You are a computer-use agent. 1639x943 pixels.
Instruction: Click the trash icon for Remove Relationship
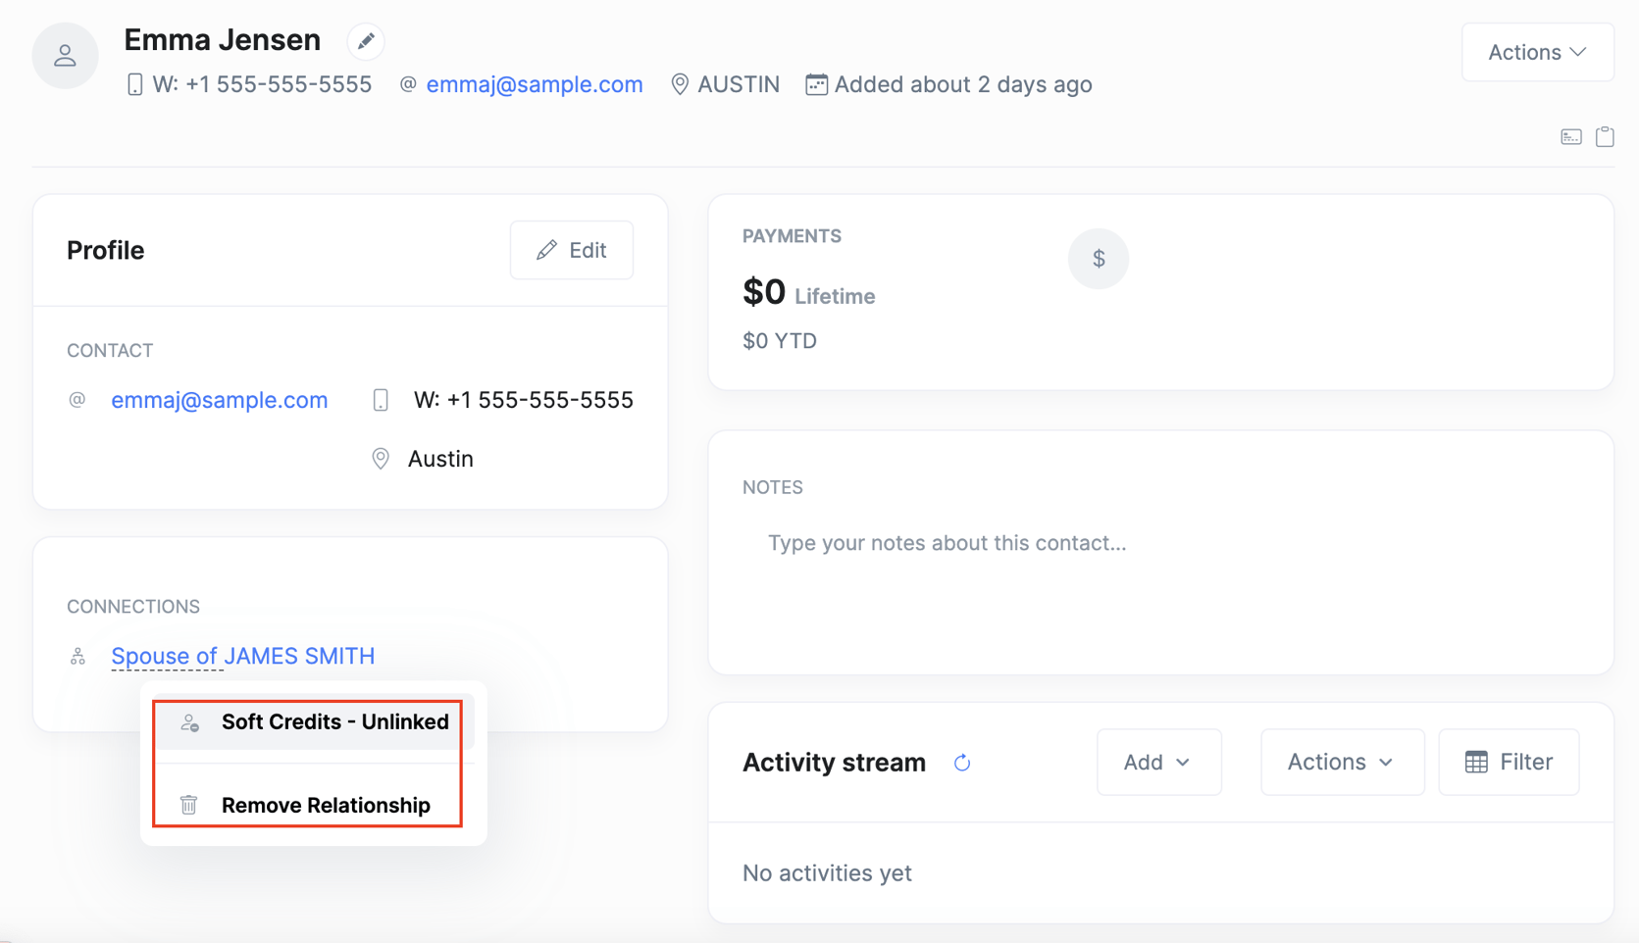pyautogui.click(x=189, y=805)
